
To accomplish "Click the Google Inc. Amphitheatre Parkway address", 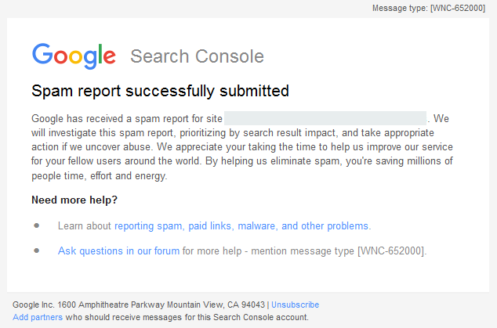I will [x=139, y=305].
